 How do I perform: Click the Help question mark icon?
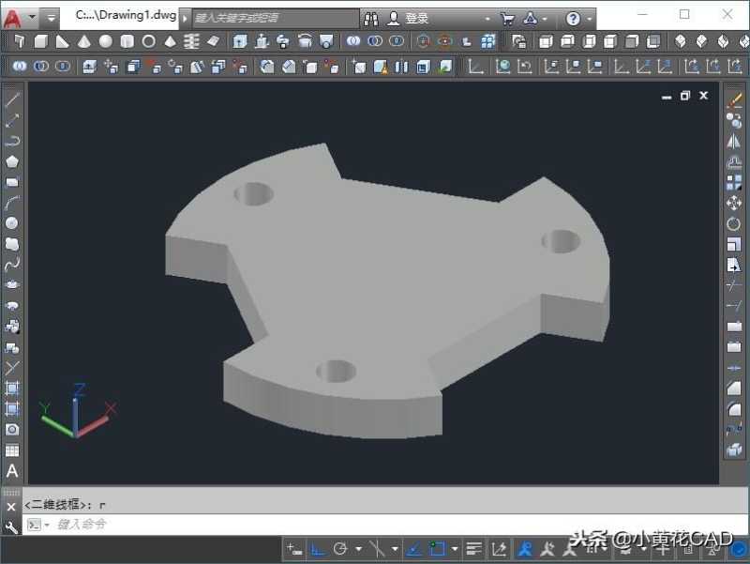(572, 16)
